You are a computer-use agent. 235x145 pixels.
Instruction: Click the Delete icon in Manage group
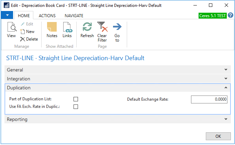[23, 39]
